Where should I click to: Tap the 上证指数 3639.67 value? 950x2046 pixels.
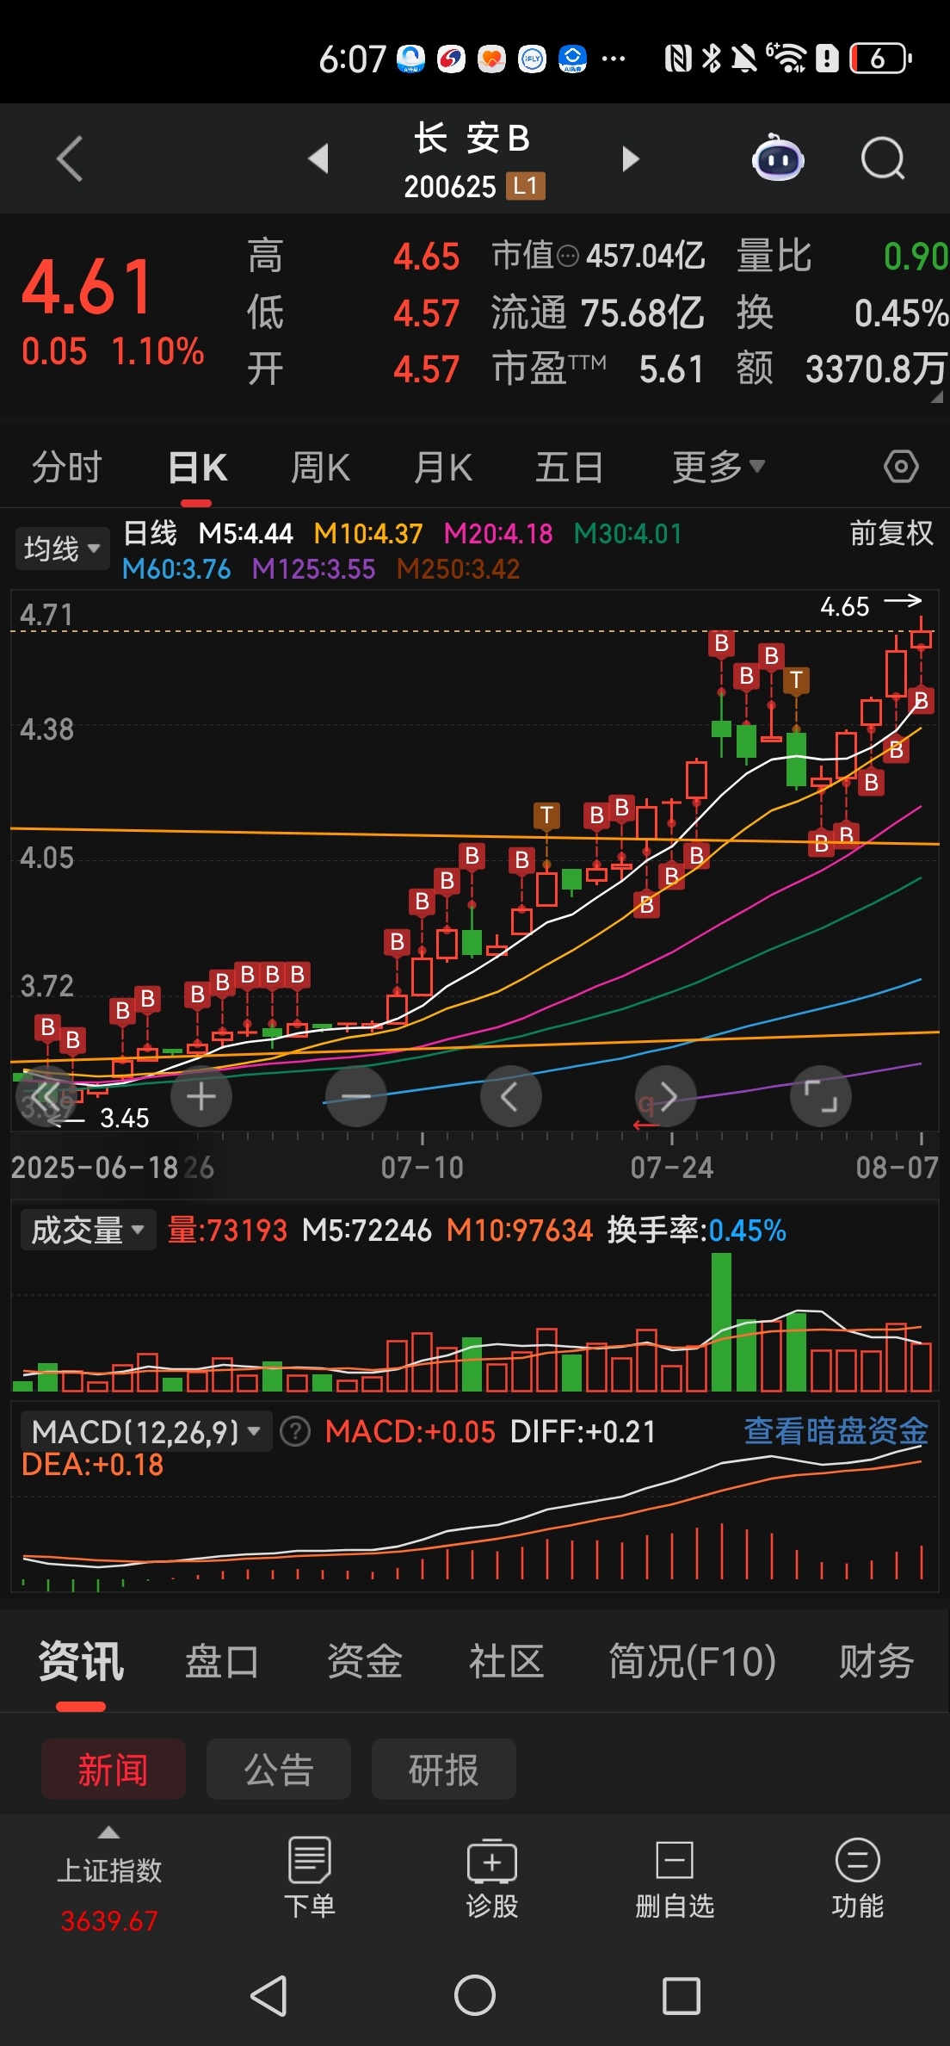[x=109, y=1920]
